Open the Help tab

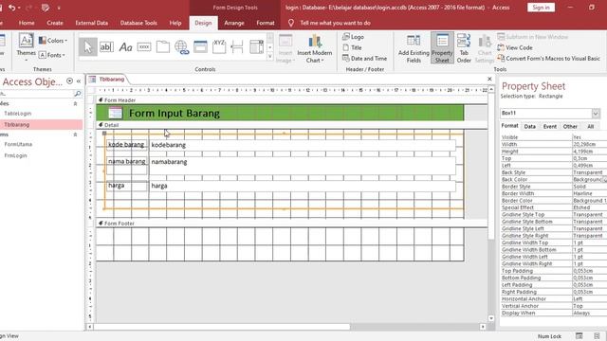click(x=175, y=23)
